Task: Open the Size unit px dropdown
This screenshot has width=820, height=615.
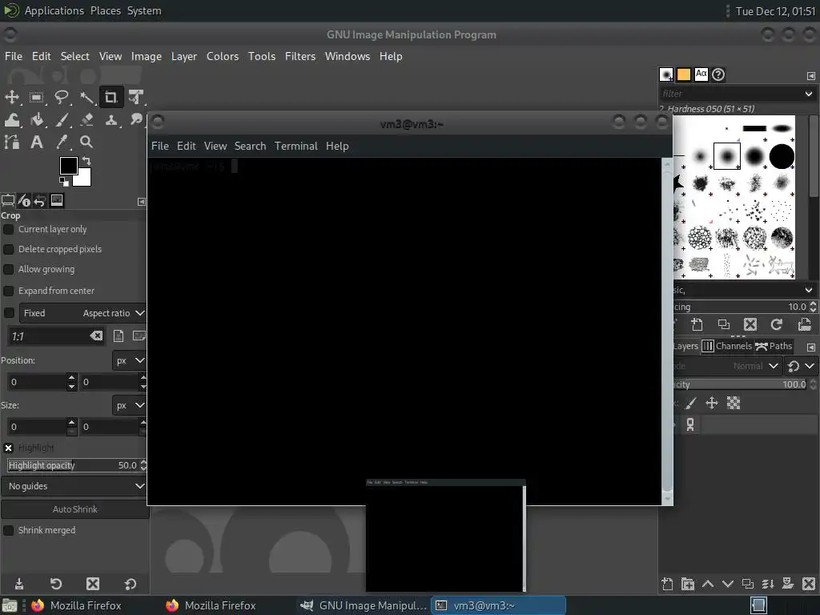Action: (129, 405)
